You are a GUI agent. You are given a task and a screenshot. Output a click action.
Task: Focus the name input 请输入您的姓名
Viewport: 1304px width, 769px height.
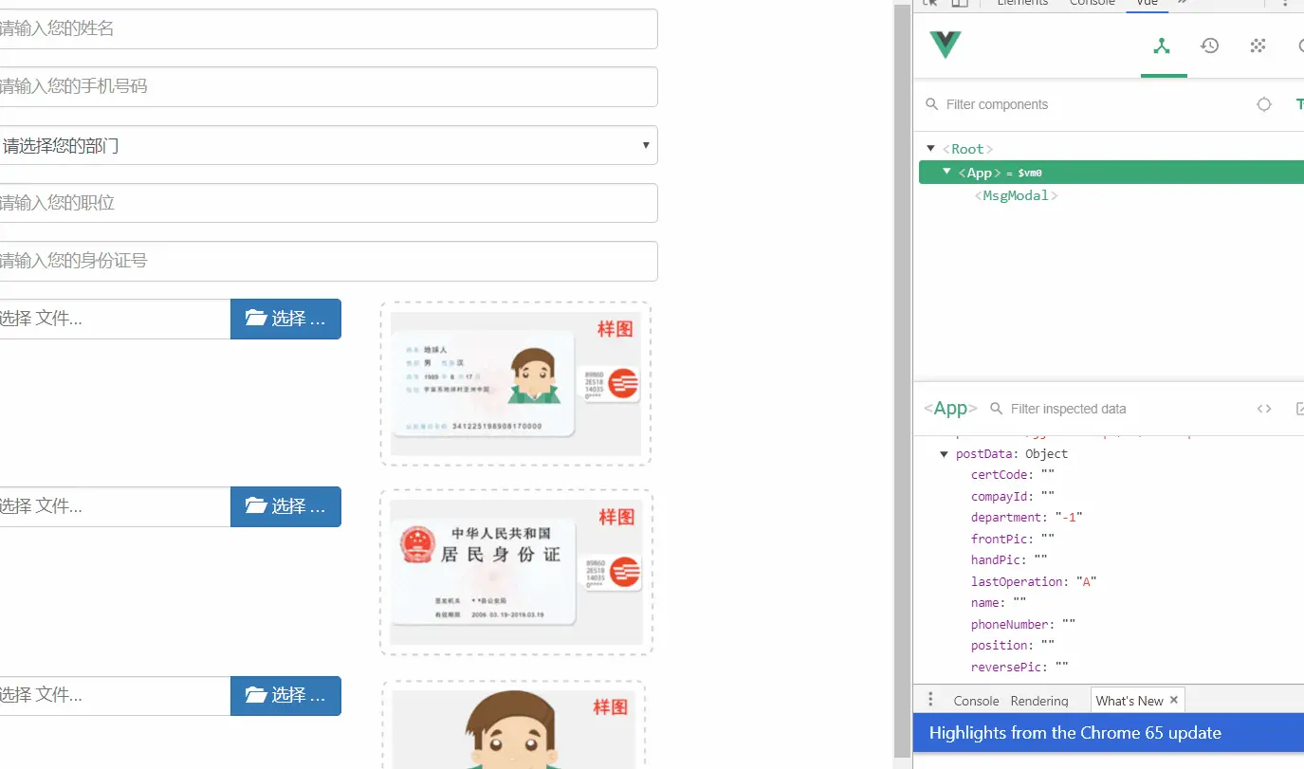pyautogui.click(x=328, y=28)
